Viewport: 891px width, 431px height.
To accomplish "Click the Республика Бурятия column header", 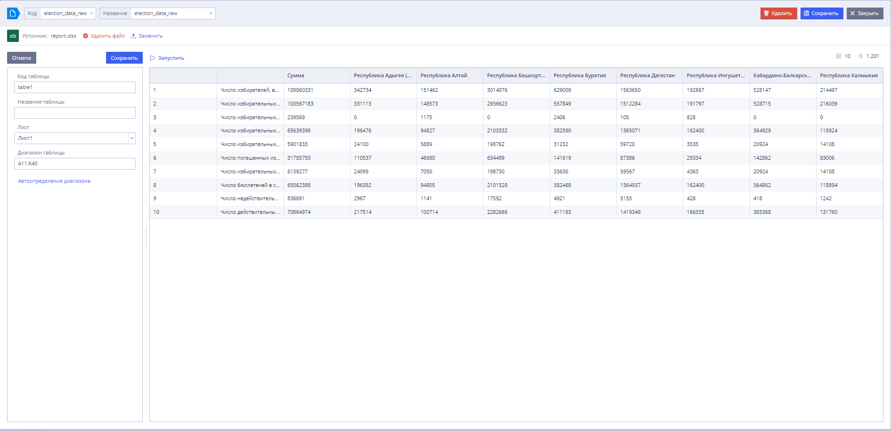I will click(x=583, y=75).
